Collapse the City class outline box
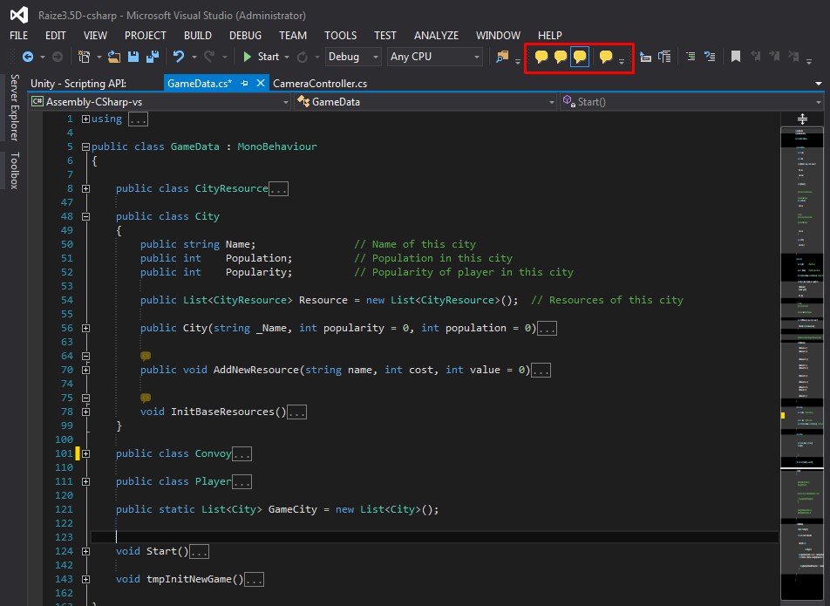The image size is (830, 606). [x=85, y=216]
